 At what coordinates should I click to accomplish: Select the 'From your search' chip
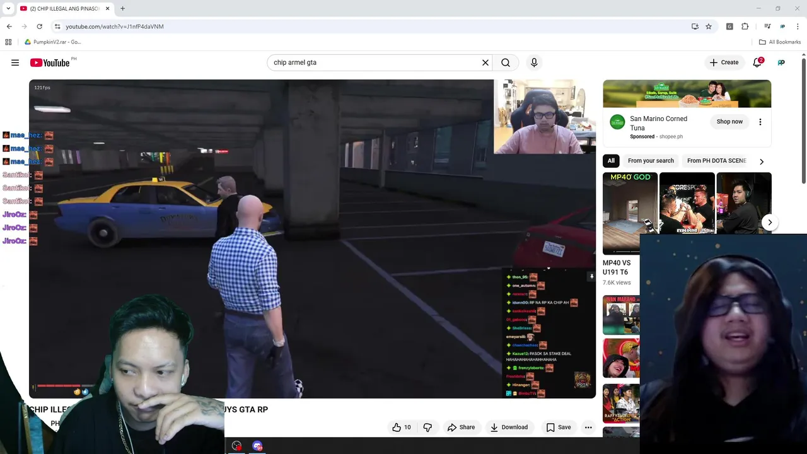[651, 161]
